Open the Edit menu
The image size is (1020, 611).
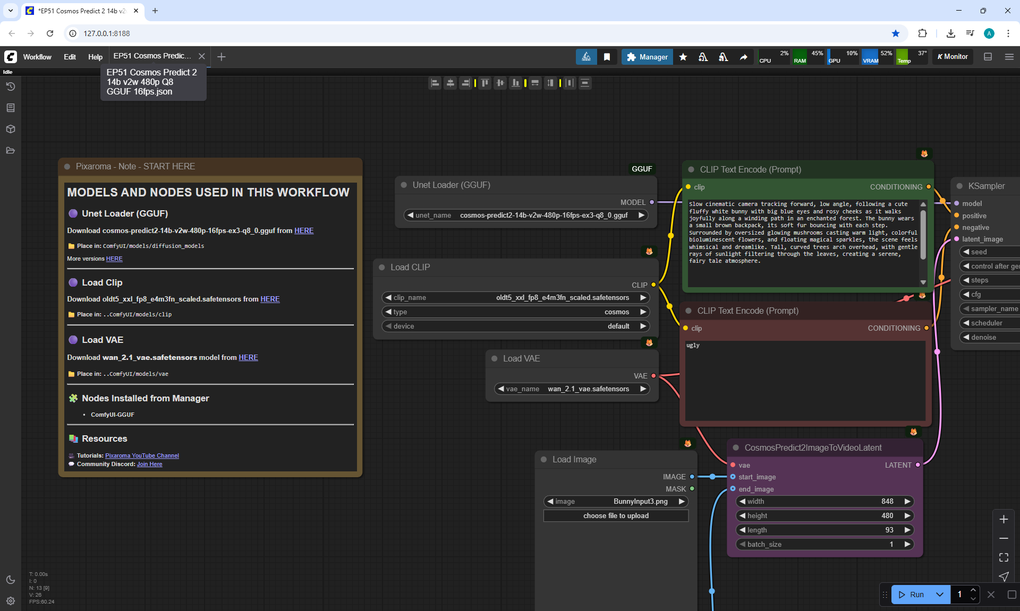click(70, 57)
